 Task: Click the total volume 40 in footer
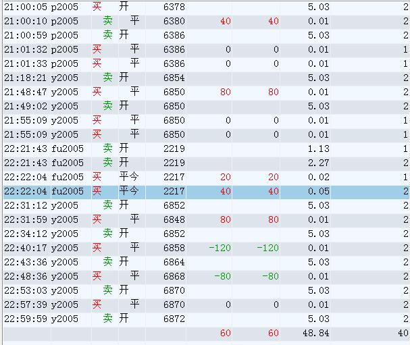[403, 333]
